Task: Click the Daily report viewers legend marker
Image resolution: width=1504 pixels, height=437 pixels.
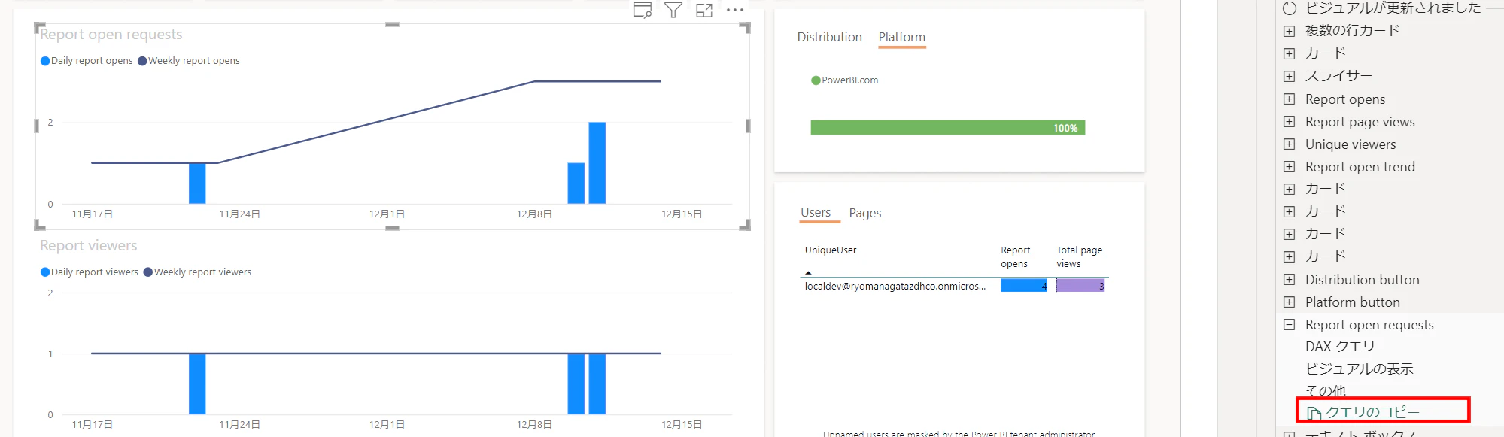Action: click(x=45, y=272)
